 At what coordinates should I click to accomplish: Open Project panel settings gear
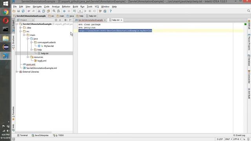[x=65, y=20]
